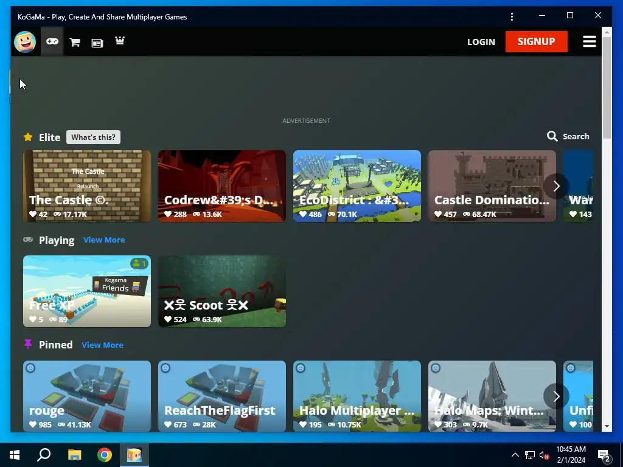Click the smiley badge on ReachTheFlagFirst card

[x=165, y=368]
